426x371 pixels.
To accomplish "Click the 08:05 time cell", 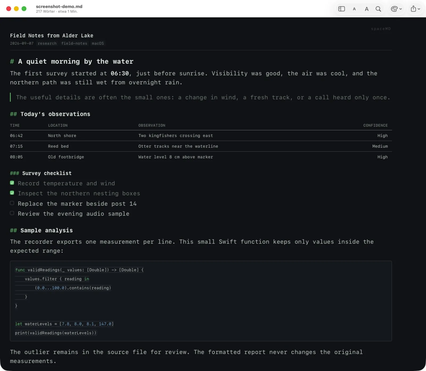I will (x=17, y=157).
